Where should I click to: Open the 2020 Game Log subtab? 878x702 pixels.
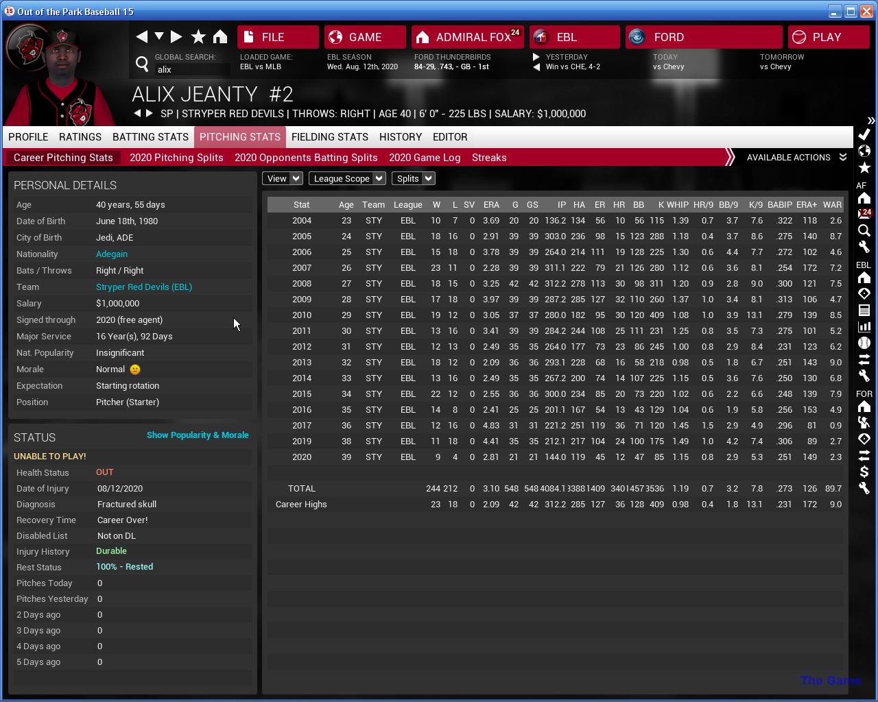pyautogui.click(x=425, y=158)
